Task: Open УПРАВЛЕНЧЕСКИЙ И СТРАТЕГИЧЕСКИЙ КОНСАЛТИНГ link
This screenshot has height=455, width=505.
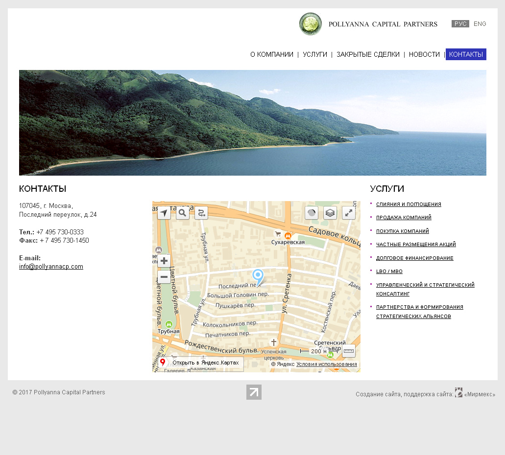Action: pyautogui.click(x=425, y=289)
